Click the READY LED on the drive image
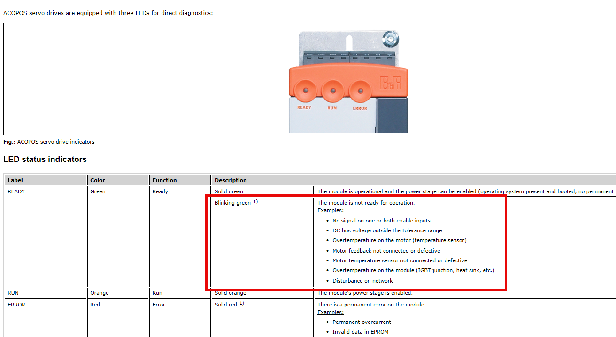Screen dimensions: 616x337 click(x=305, y=90)
